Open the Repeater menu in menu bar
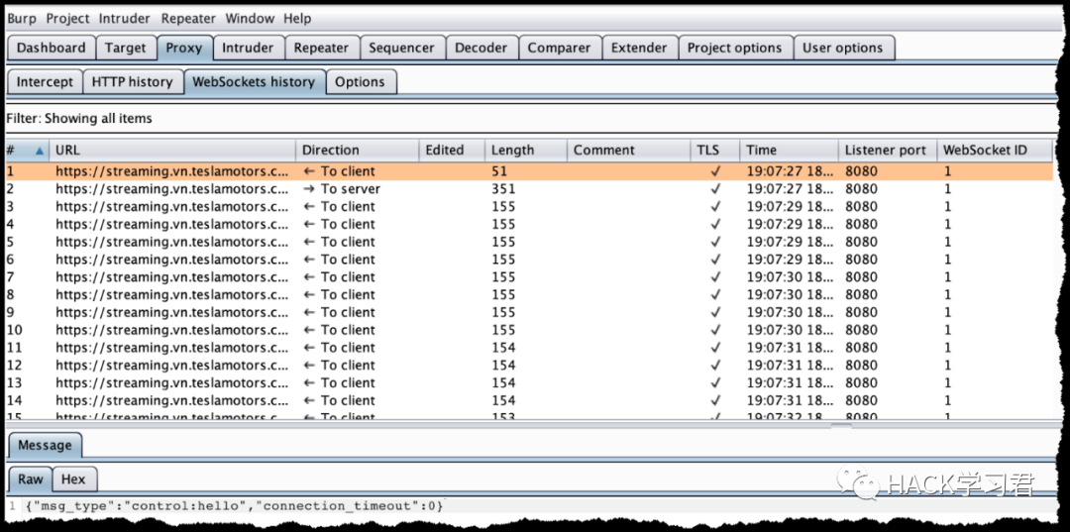The width and height of the screenshot is (1070, 532). pyautogui.click(x=188, y=19)
